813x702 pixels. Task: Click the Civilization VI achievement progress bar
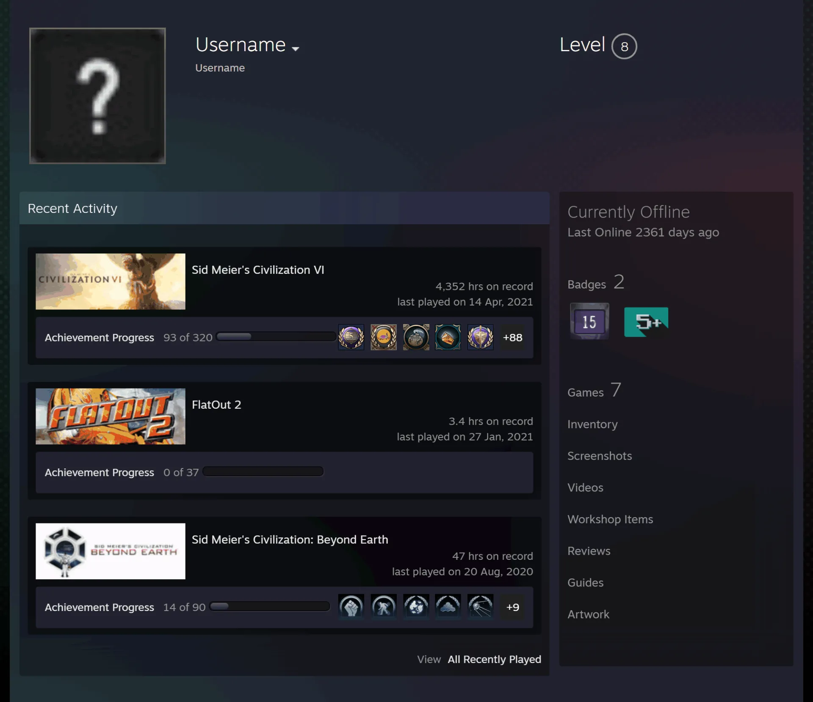point(276,337)
